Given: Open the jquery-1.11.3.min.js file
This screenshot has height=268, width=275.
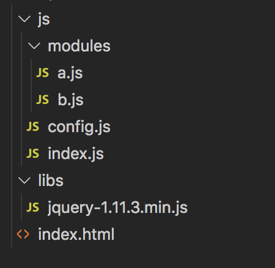Looking at the screenshot, I should [117, 208].
